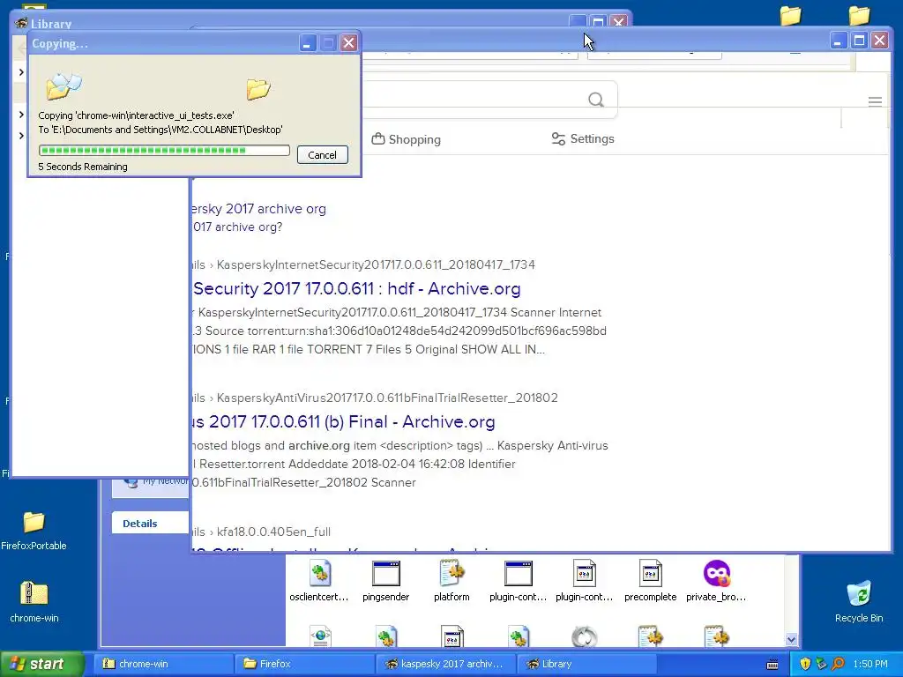Image resolution: width=903 pixels, height=677 pixels.
Task: Close the browser window
Action: [879, 41]
